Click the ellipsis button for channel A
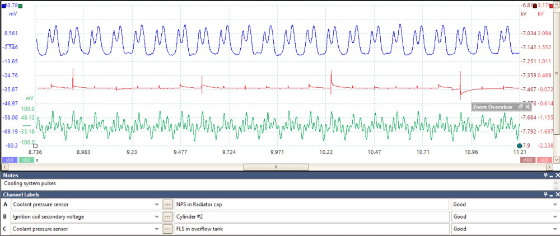 click(x=167, y=204)
